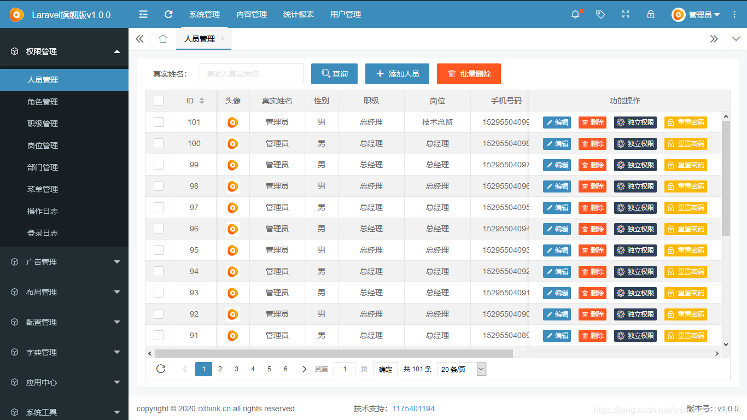Select 菜单管理 in sidebar
This screenshot has height=420, width=747.
[x=64, y=189]
